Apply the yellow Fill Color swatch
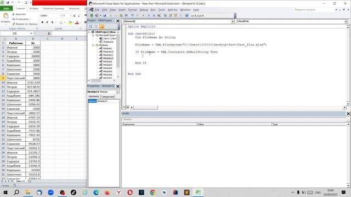Image resolution: width=351 pixels, height=197 pixels. pos(70,22)
